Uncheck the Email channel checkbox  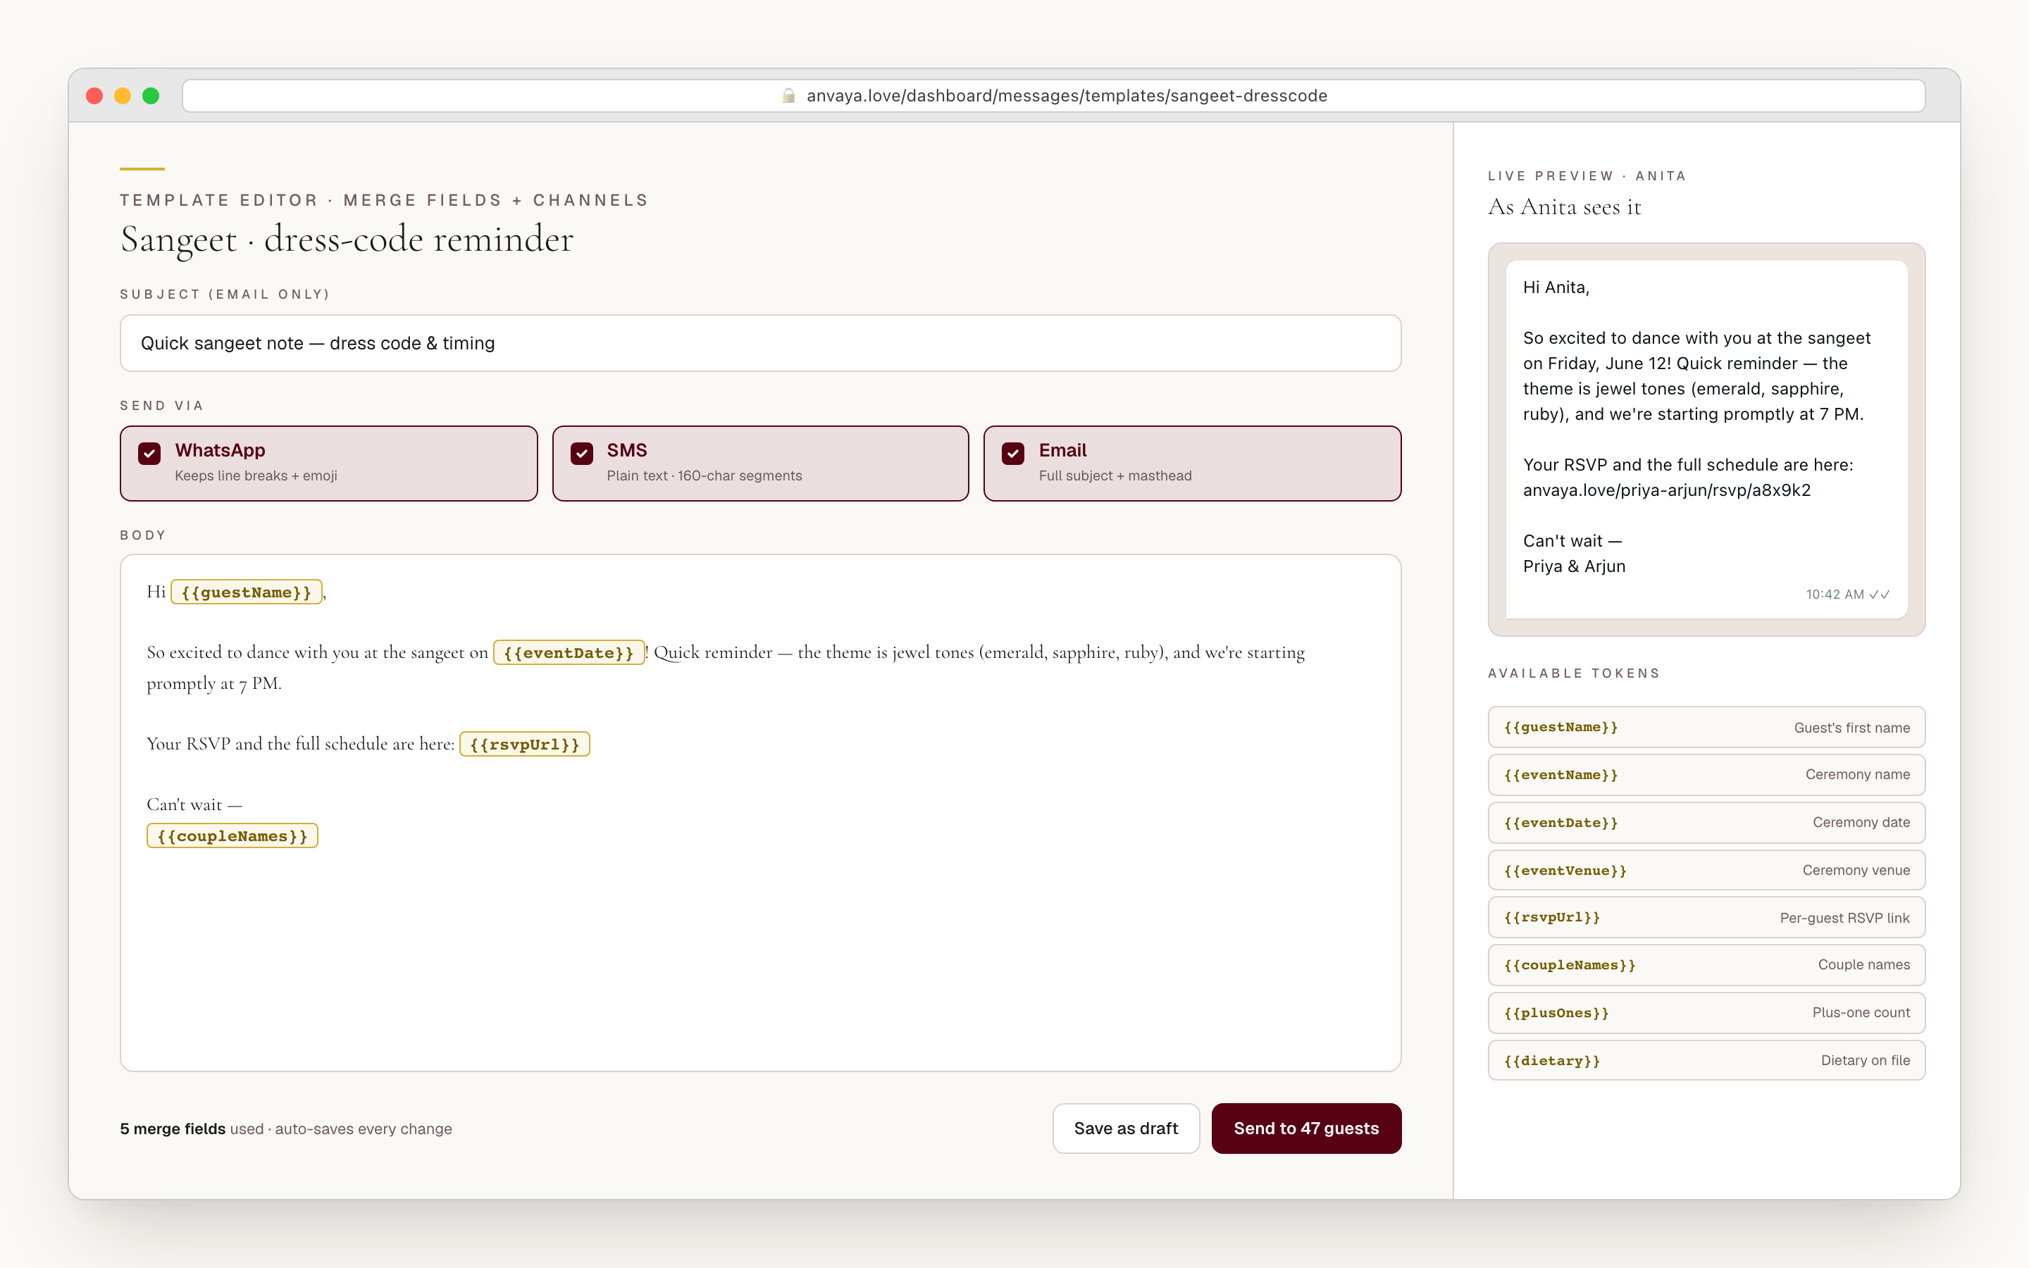coord(1013,454)
